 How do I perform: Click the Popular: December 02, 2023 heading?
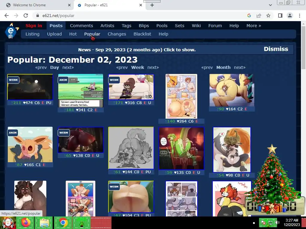coord(72,60)
